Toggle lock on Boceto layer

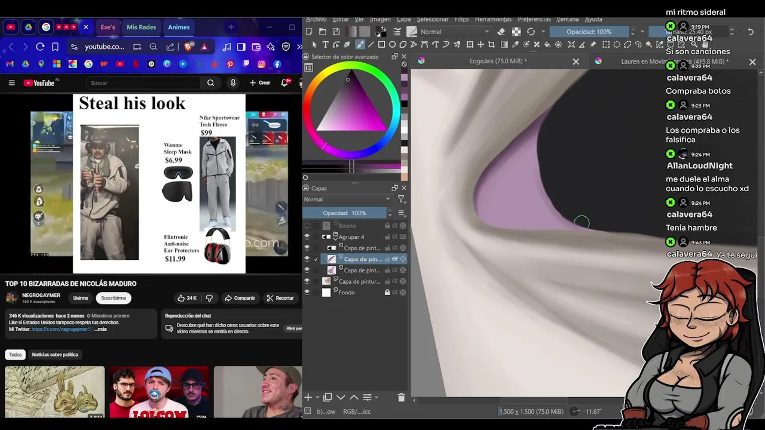(387, 226)
